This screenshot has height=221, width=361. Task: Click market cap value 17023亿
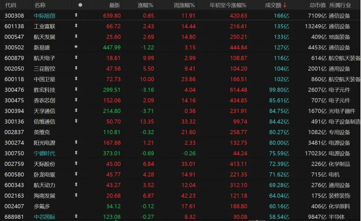[x=316, y=153]
